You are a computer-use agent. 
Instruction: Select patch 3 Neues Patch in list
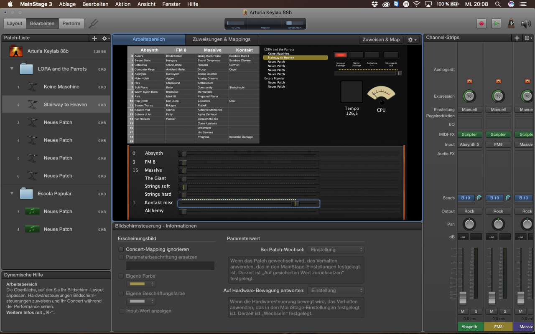(56, 122)
